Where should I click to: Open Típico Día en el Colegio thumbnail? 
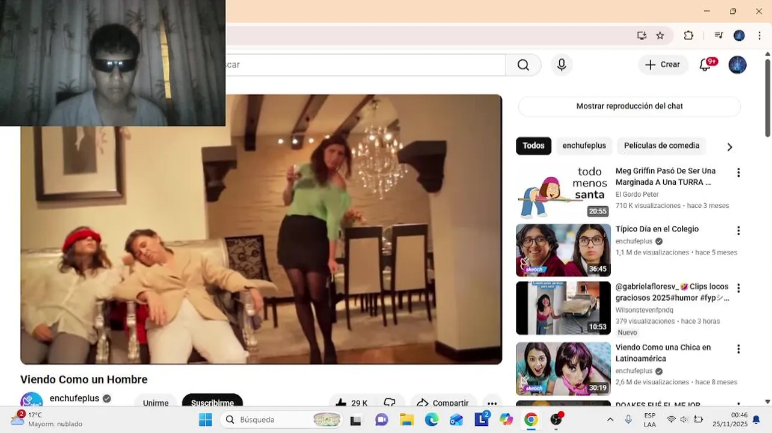tap(563, 250)
